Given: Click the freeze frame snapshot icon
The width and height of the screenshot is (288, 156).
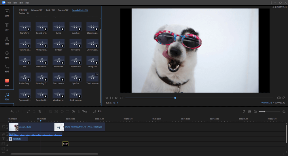Looking at the screenshot, I should [x=68, y=111].
